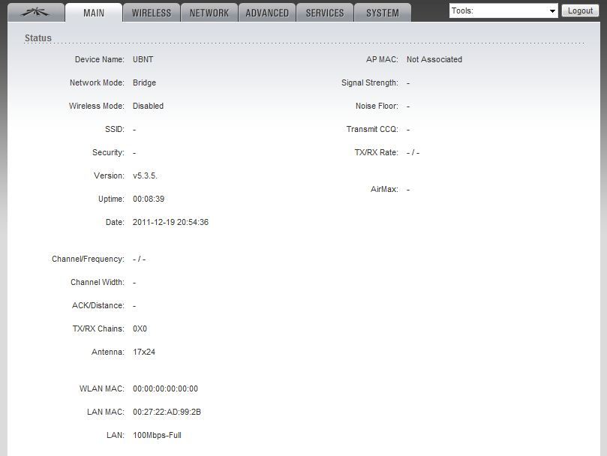Screen dimensions: 607x456
Task: Click the Antenna label
Action: click(108, 352)
